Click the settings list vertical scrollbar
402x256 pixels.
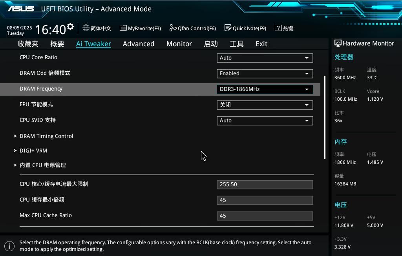tap(325, 118)
